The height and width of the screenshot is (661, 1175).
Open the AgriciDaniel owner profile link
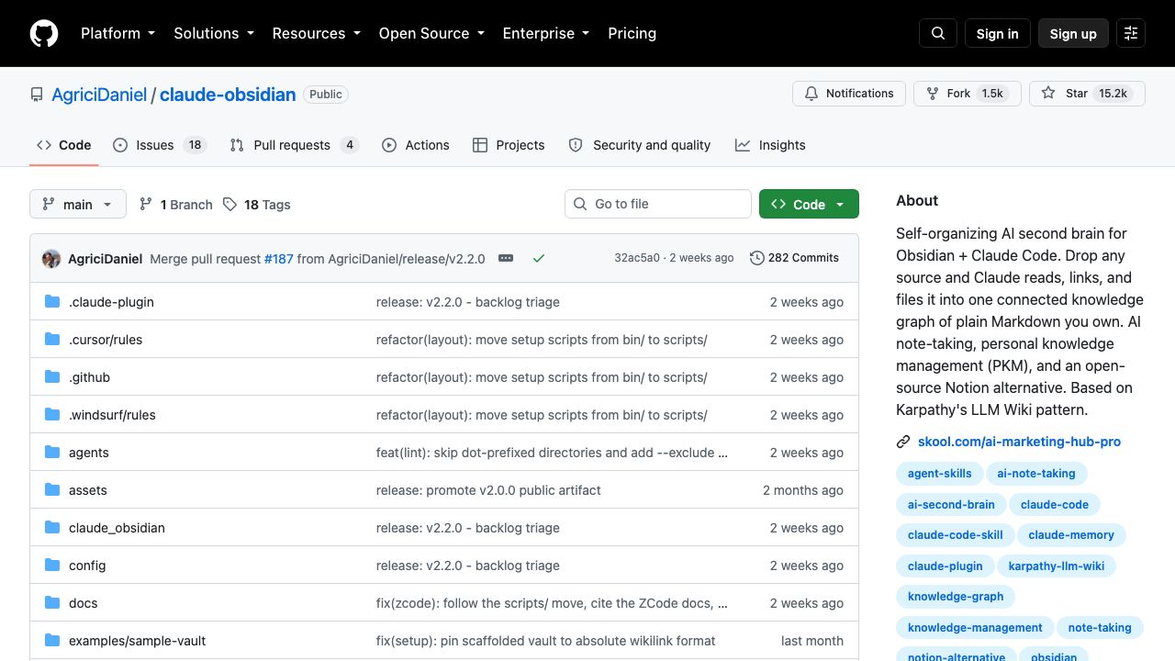tap(99, 95)
